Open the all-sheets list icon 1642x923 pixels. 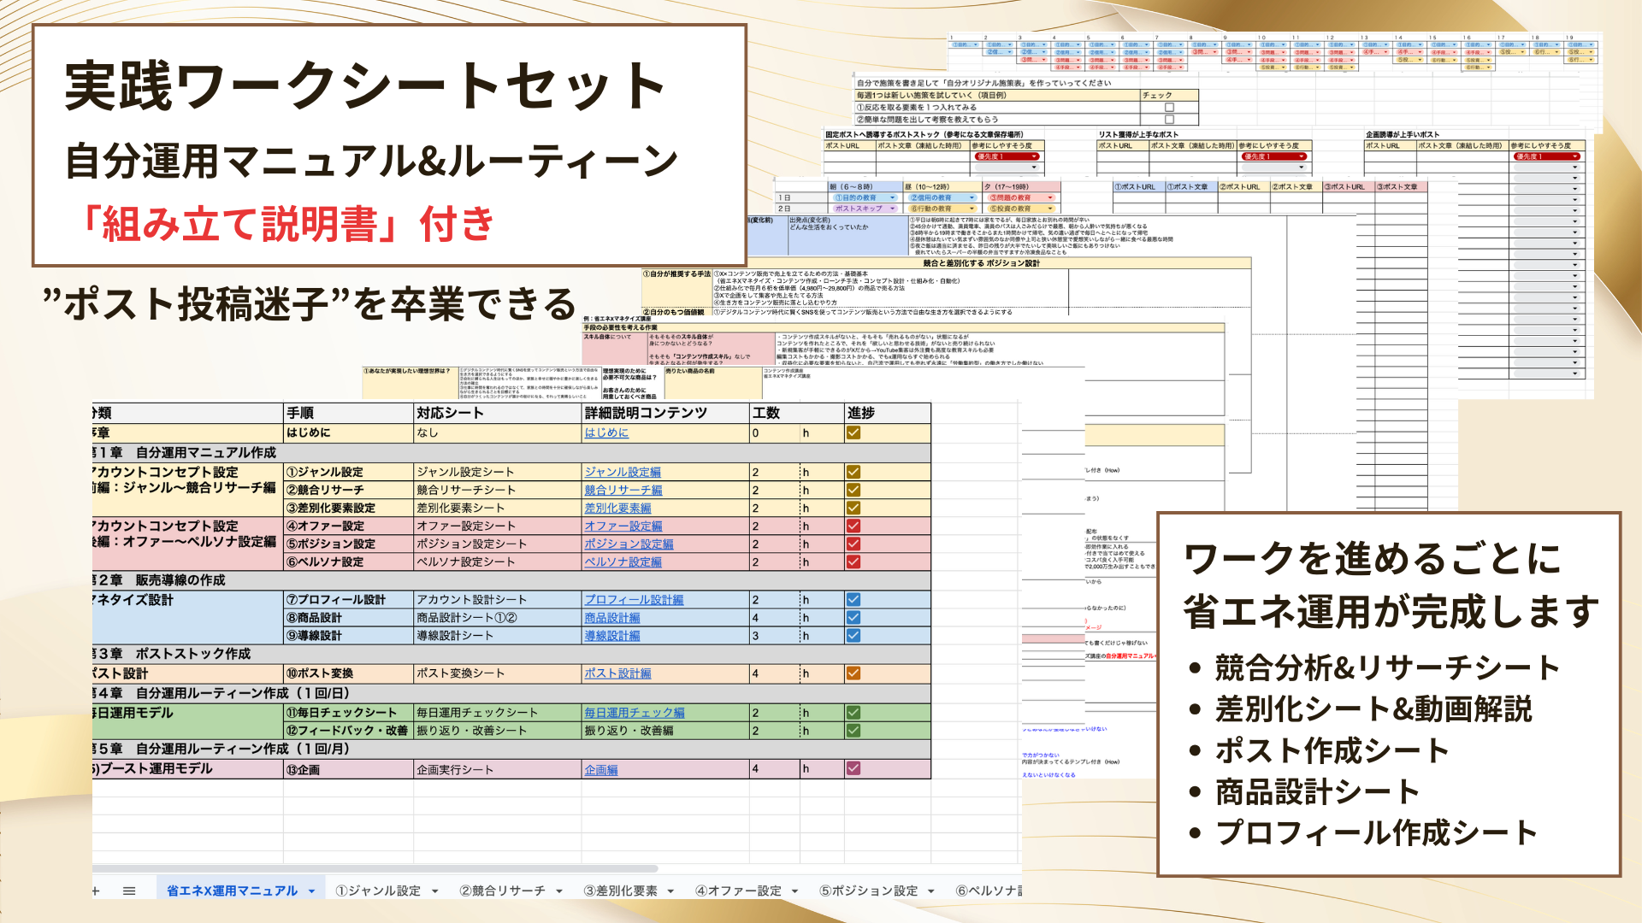point(129,891)
